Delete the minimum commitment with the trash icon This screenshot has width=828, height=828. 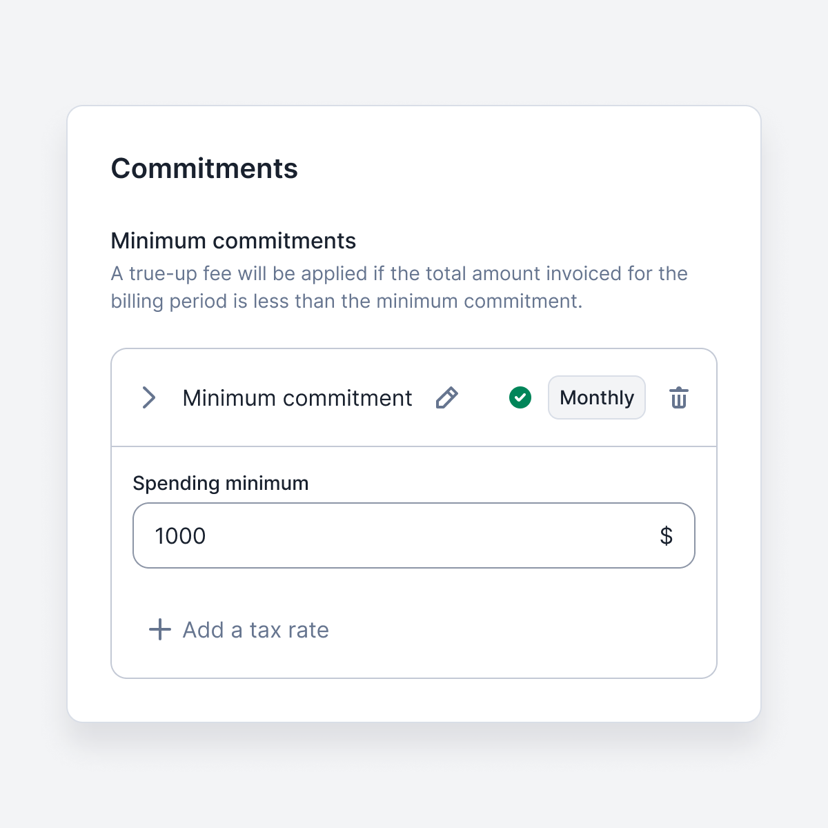tap(679, 397)
